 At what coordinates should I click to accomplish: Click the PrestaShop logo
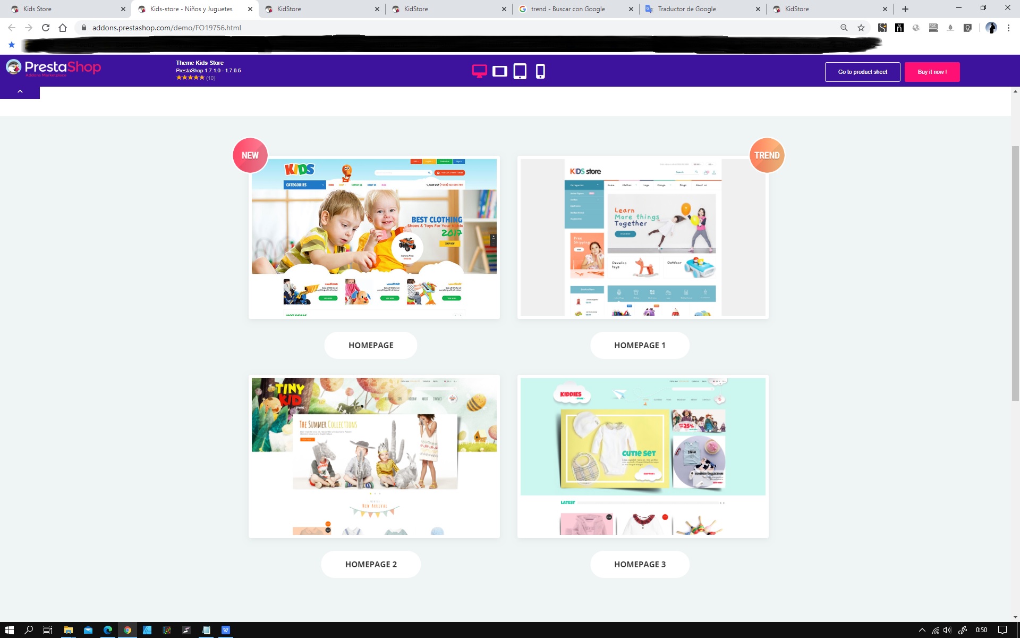click(x=53, y=68)
